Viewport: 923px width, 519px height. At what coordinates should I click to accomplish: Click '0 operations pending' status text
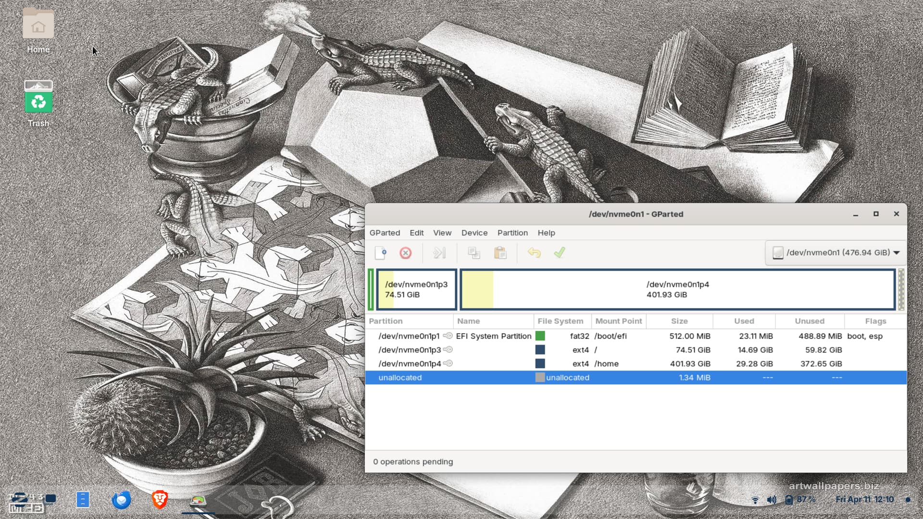[x=413, y=461]
